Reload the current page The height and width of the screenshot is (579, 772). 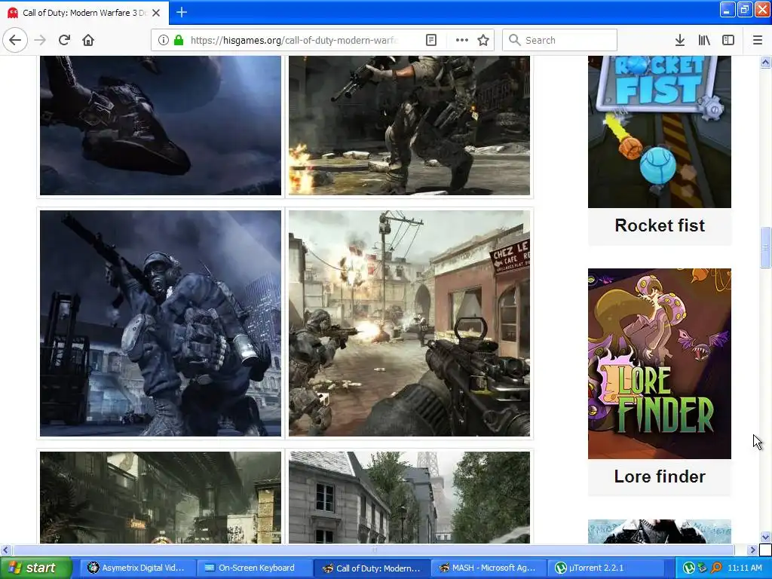65,40
